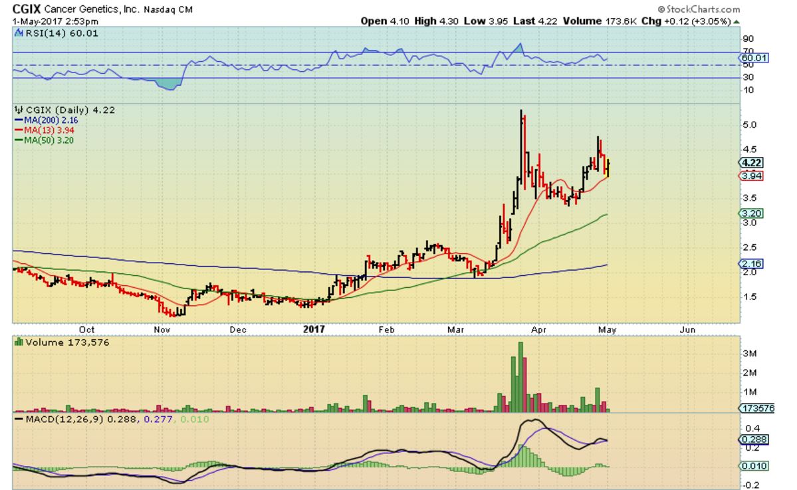Click the green volume bars icon
Image resolution: width=797 pixels, height=490 pixels.
tap(19, 342)
